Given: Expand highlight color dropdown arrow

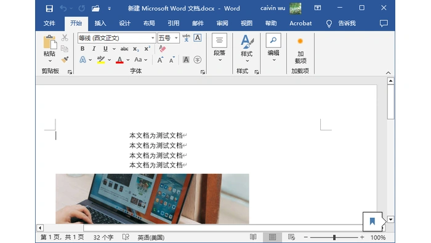Looking at the screenshot, I should tap(109, 60).
